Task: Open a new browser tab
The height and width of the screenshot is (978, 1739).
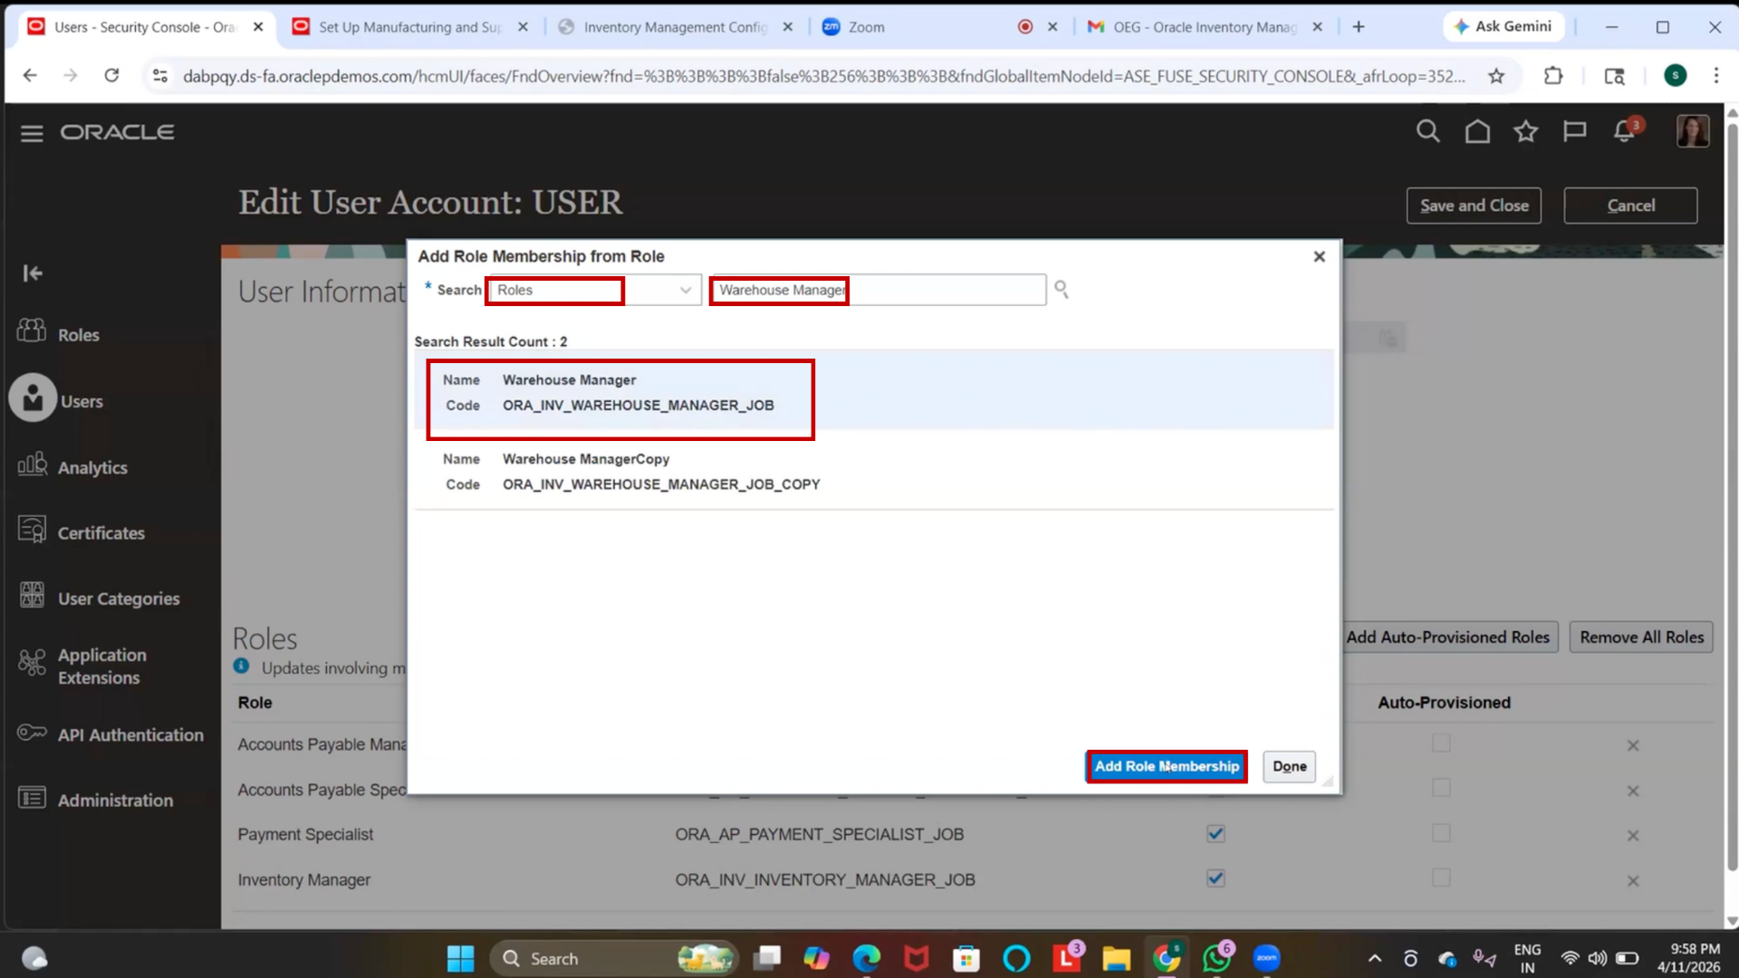Action: coord(1358,27)
